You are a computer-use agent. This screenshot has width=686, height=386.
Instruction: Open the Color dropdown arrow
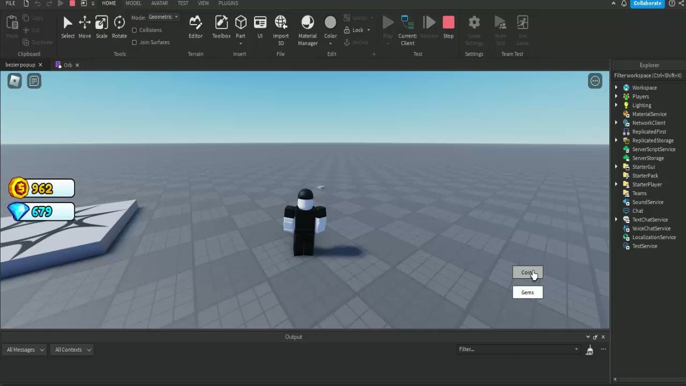click(x=330, y=44)
